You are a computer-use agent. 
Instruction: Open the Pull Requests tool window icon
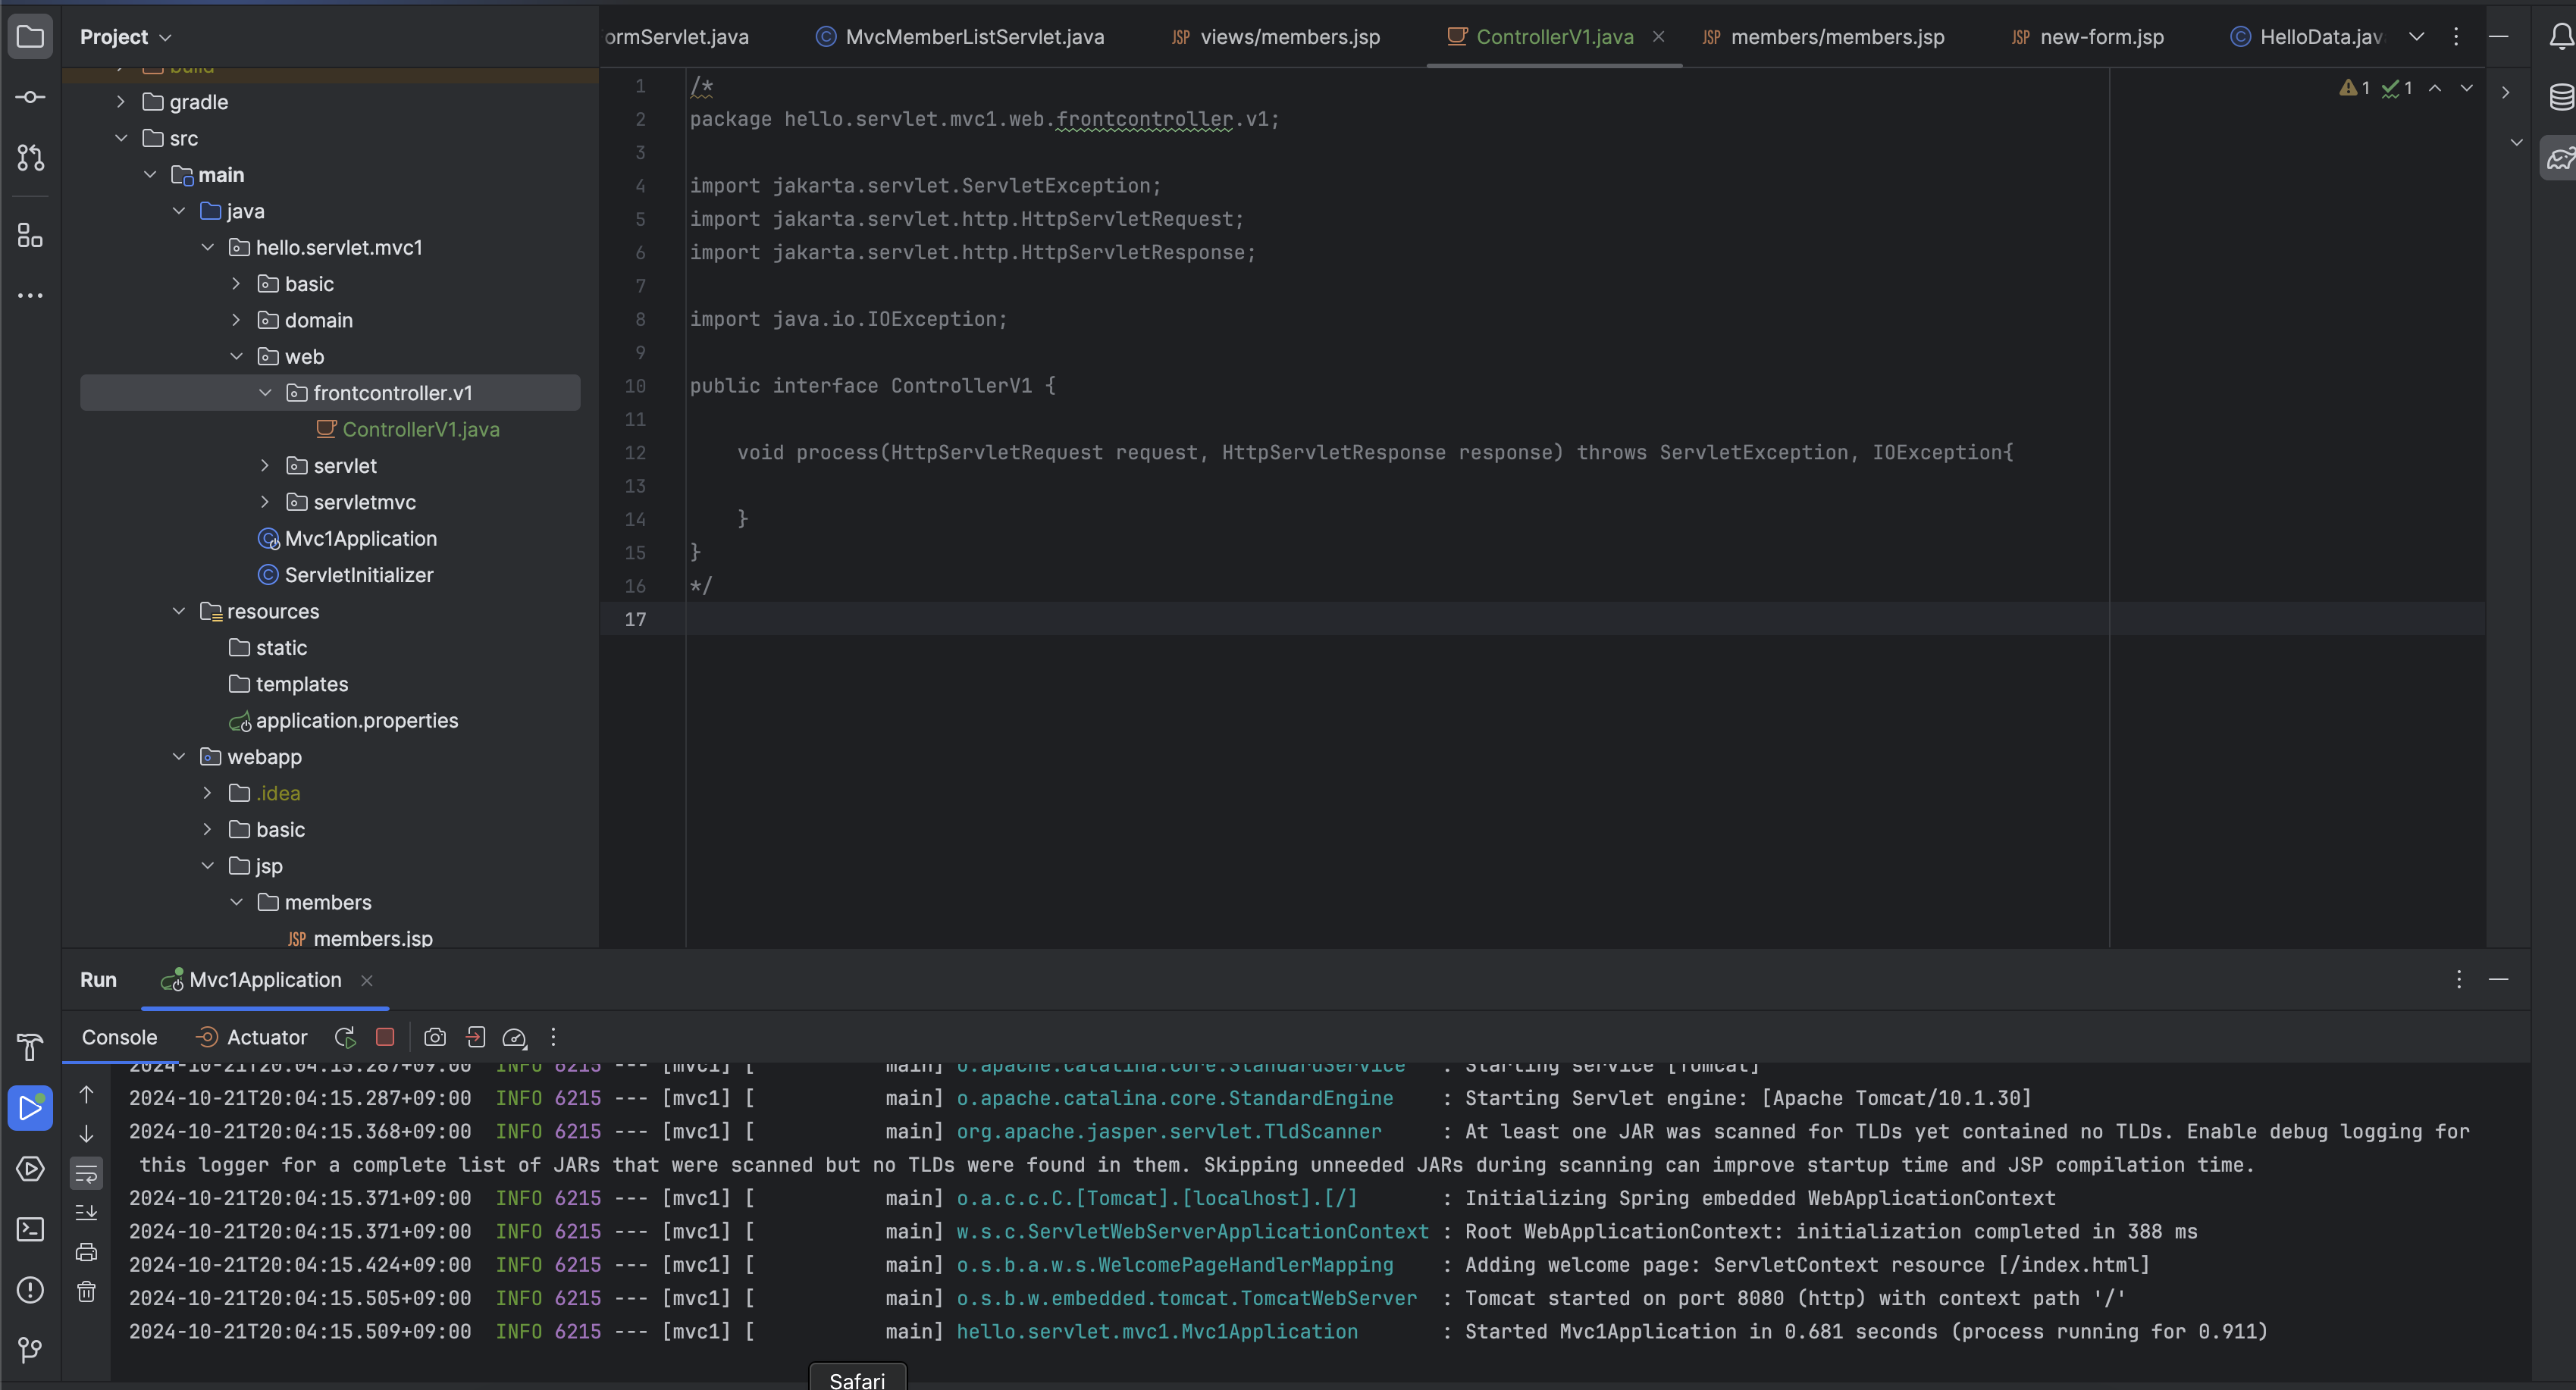[30, 157]
